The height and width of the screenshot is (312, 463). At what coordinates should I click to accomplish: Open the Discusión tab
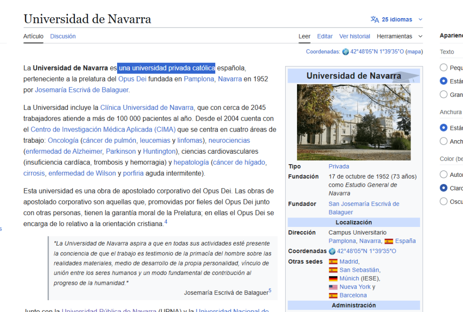63,36
